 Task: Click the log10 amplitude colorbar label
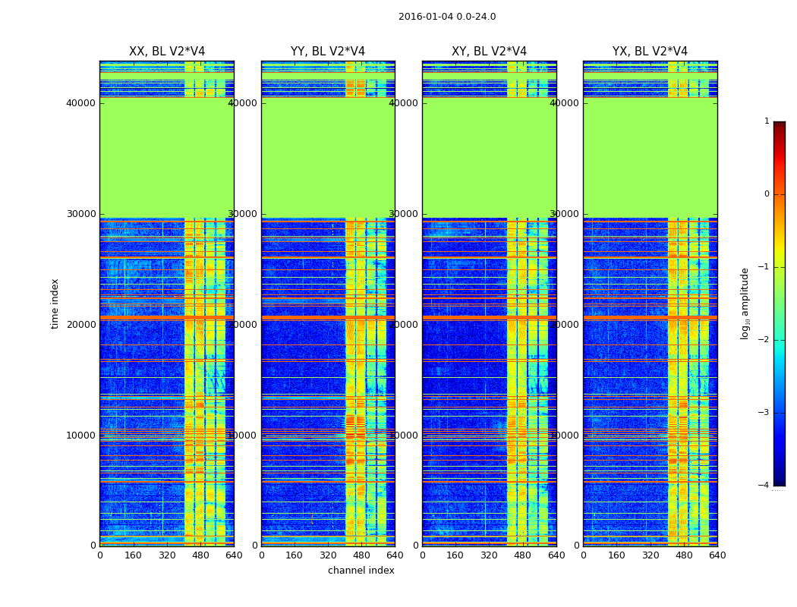pyautogui.click(x=745, y=303)
